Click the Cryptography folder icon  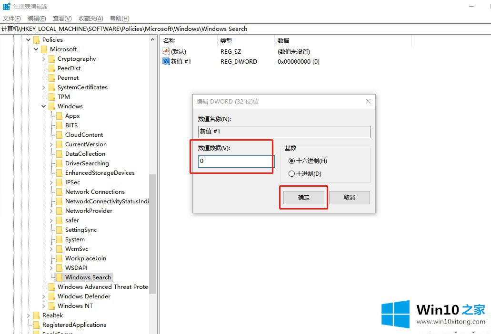tap(51, 59)
